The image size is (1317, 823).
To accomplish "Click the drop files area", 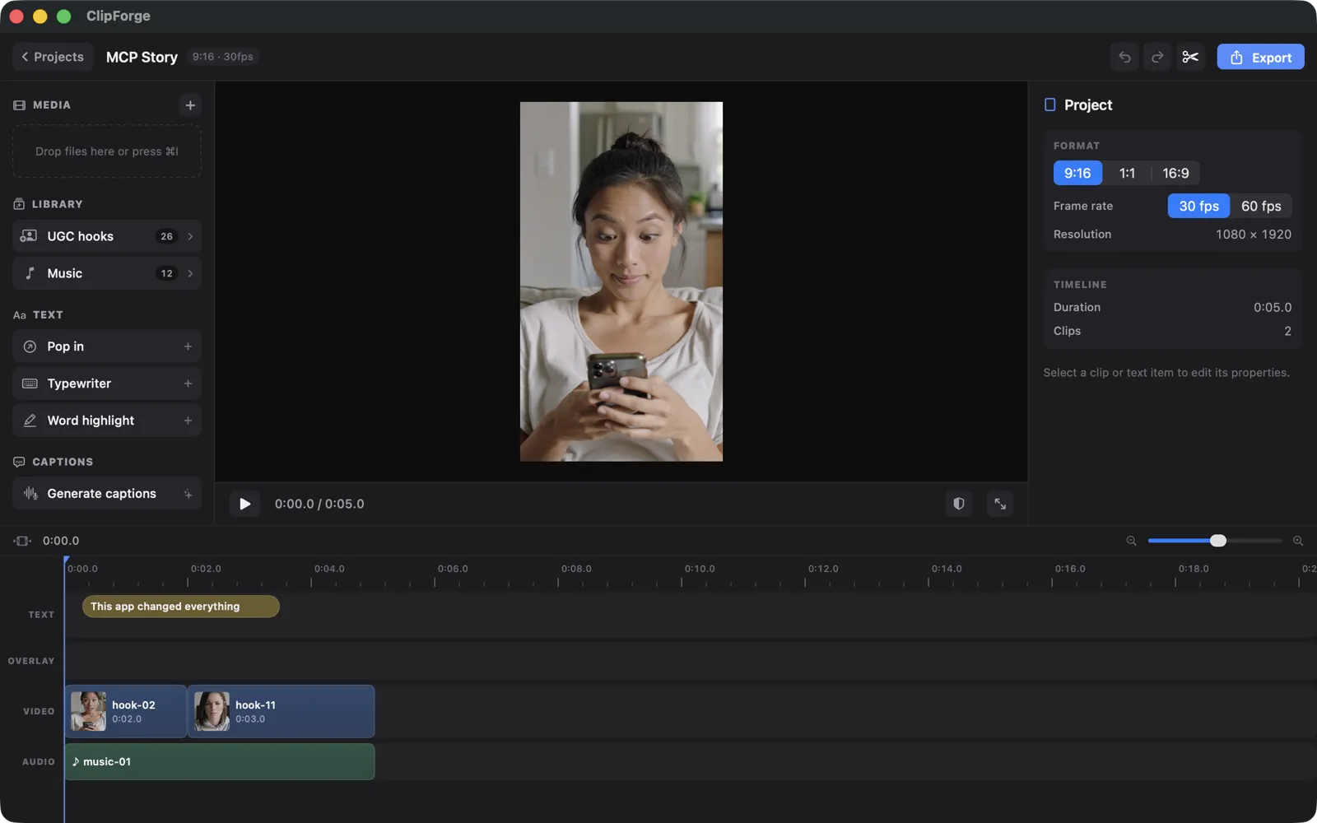I will point(107,151).
